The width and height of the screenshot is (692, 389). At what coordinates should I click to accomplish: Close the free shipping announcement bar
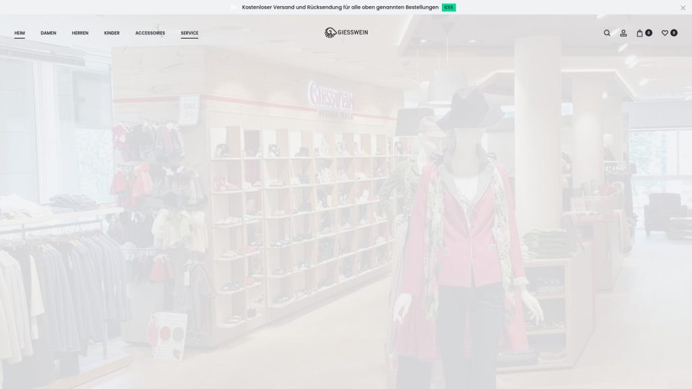click(683, 8)
